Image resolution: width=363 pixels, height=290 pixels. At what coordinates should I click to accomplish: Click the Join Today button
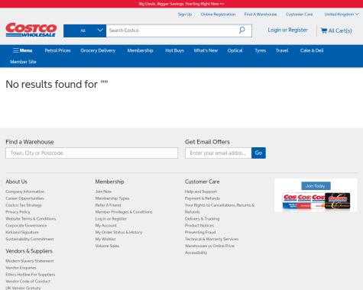[316, 185]
